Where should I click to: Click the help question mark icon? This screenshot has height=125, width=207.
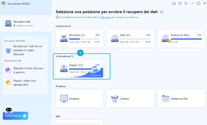(x=57, y=17)
